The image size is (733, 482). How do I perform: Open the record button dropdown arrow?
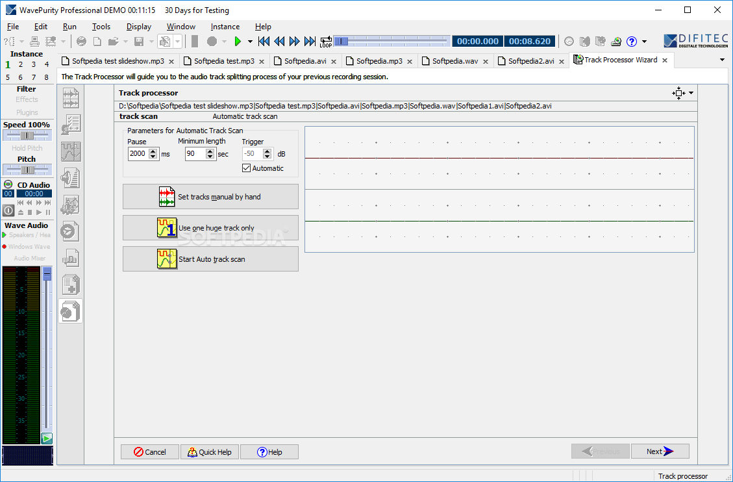coord(224,42)
